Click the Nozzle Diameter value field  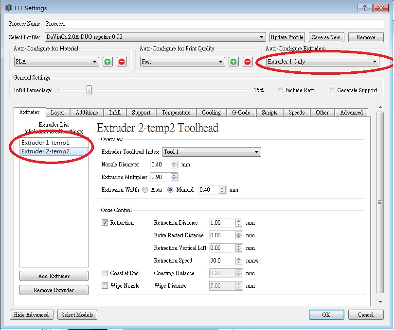coord(161,165)
